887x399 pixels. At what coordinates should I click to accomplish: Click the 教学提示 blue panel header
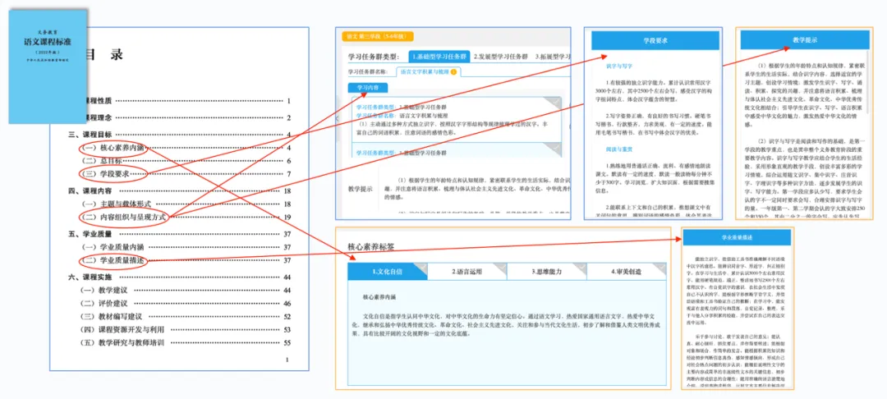(x=803, y=39)
